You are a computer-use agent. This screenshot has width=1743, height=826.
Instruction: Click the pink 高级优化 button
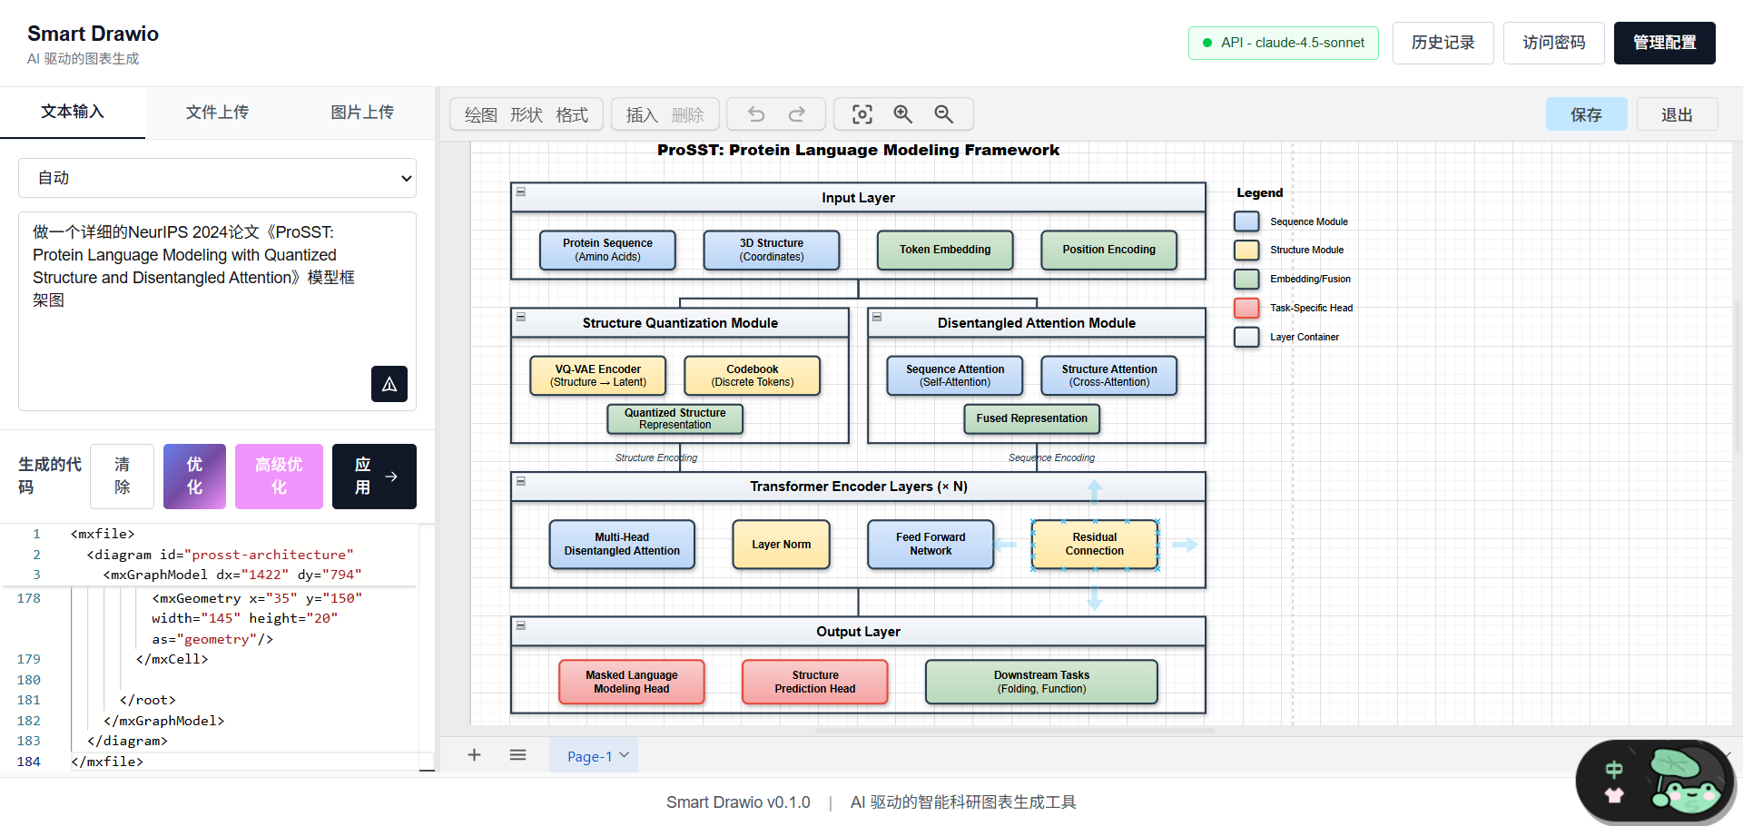(x=279, y=477)
